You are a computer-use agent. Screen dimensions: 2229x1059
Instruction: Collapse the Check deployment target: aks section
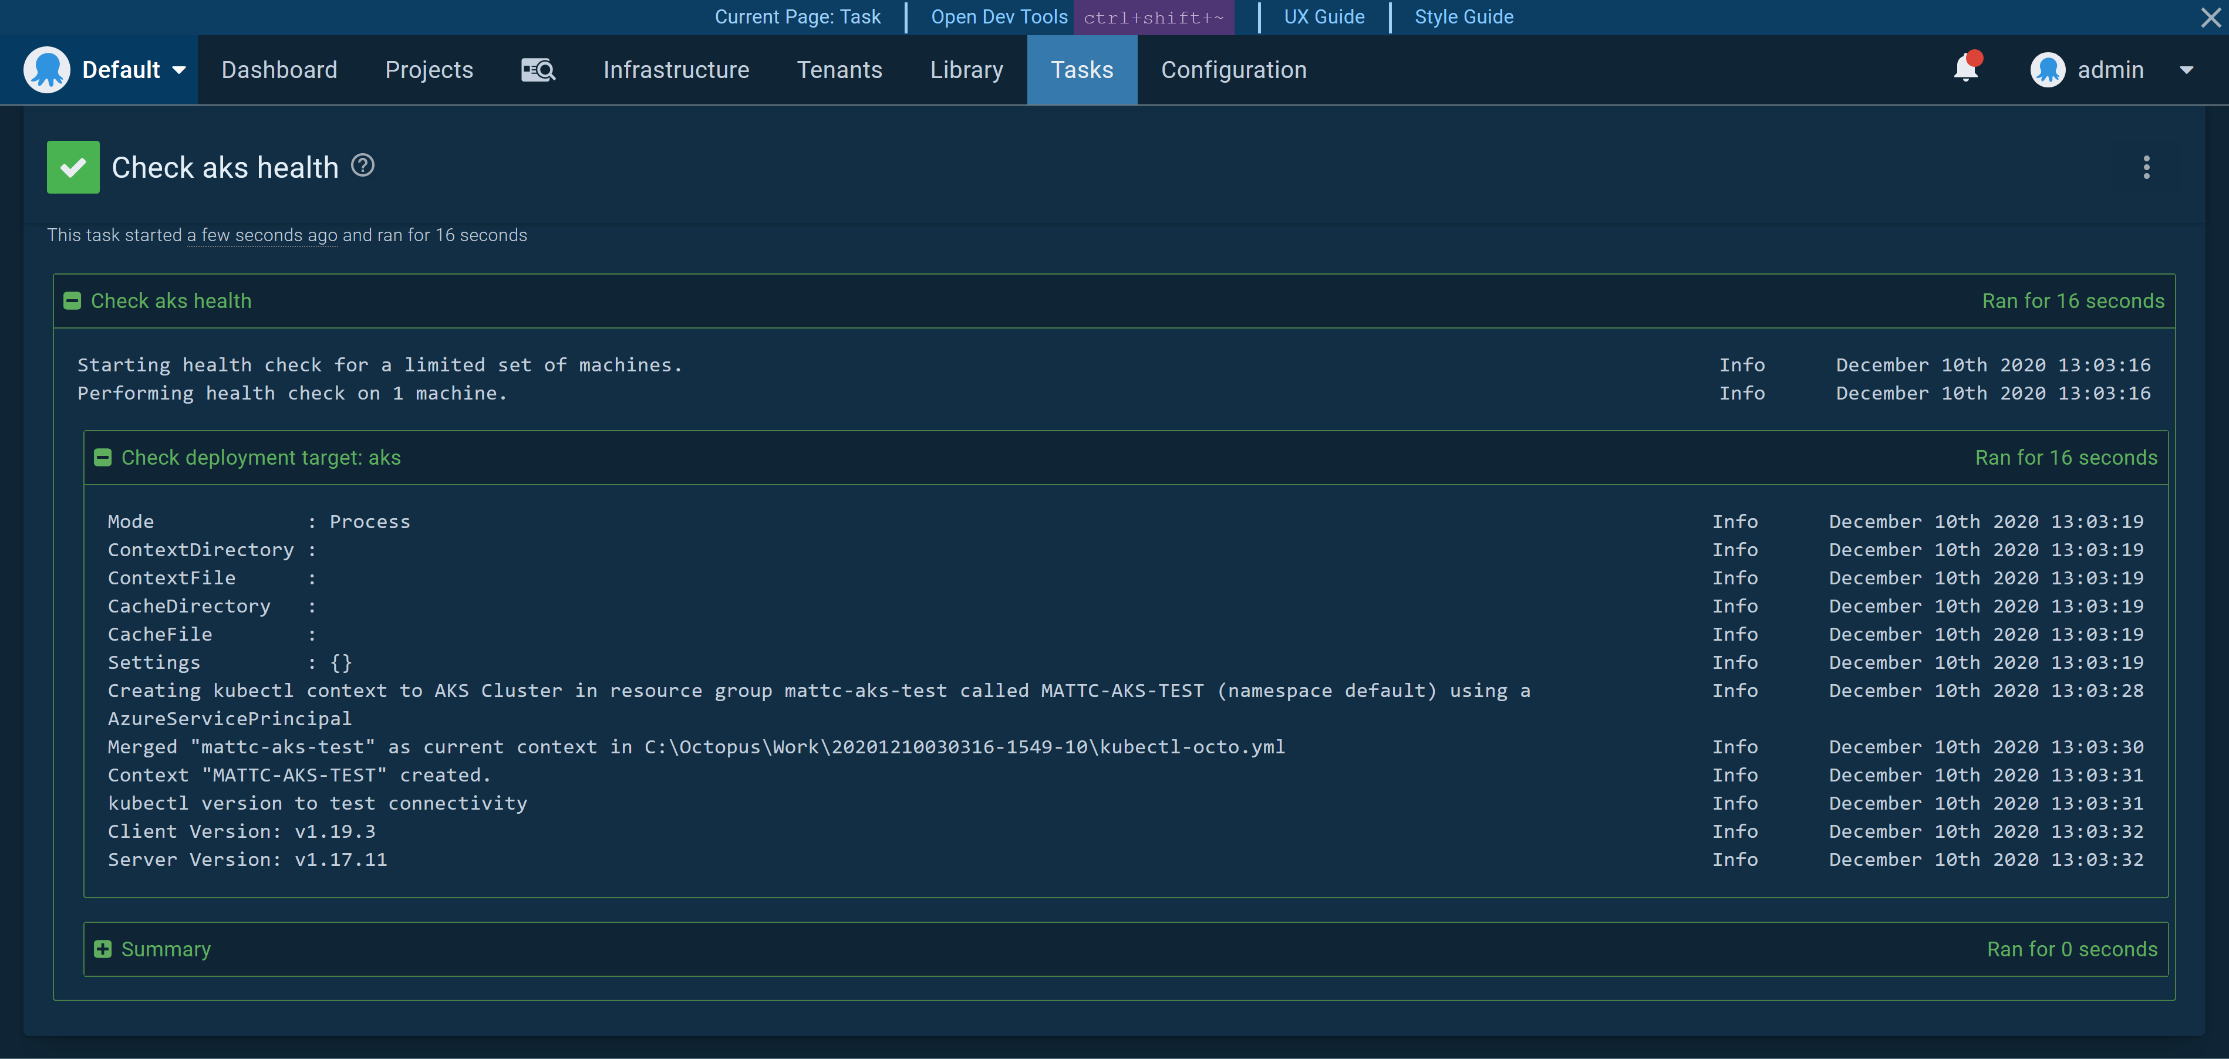[103, 457]
